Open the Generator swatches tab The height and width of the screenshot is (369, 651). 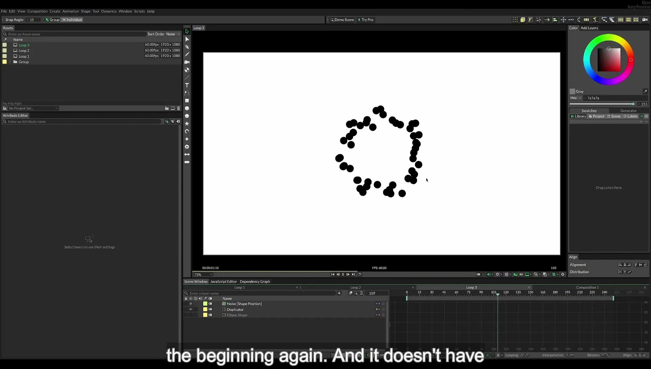(628, 111)
